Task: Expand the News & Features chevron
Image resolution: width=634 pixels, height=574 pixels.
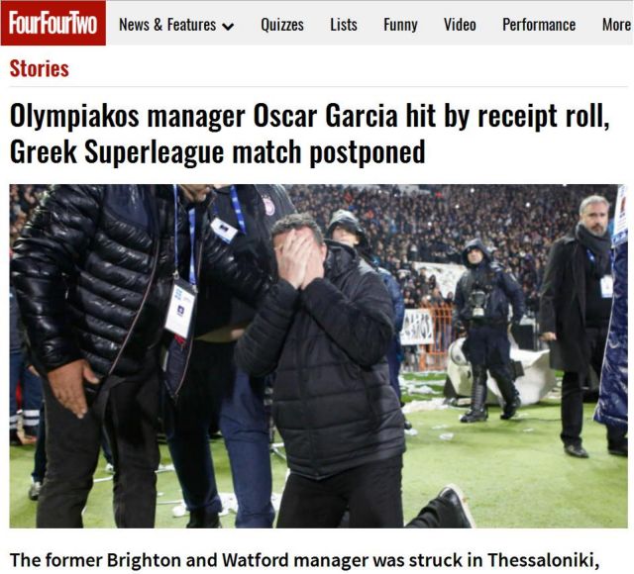Action: coord(229,27)
